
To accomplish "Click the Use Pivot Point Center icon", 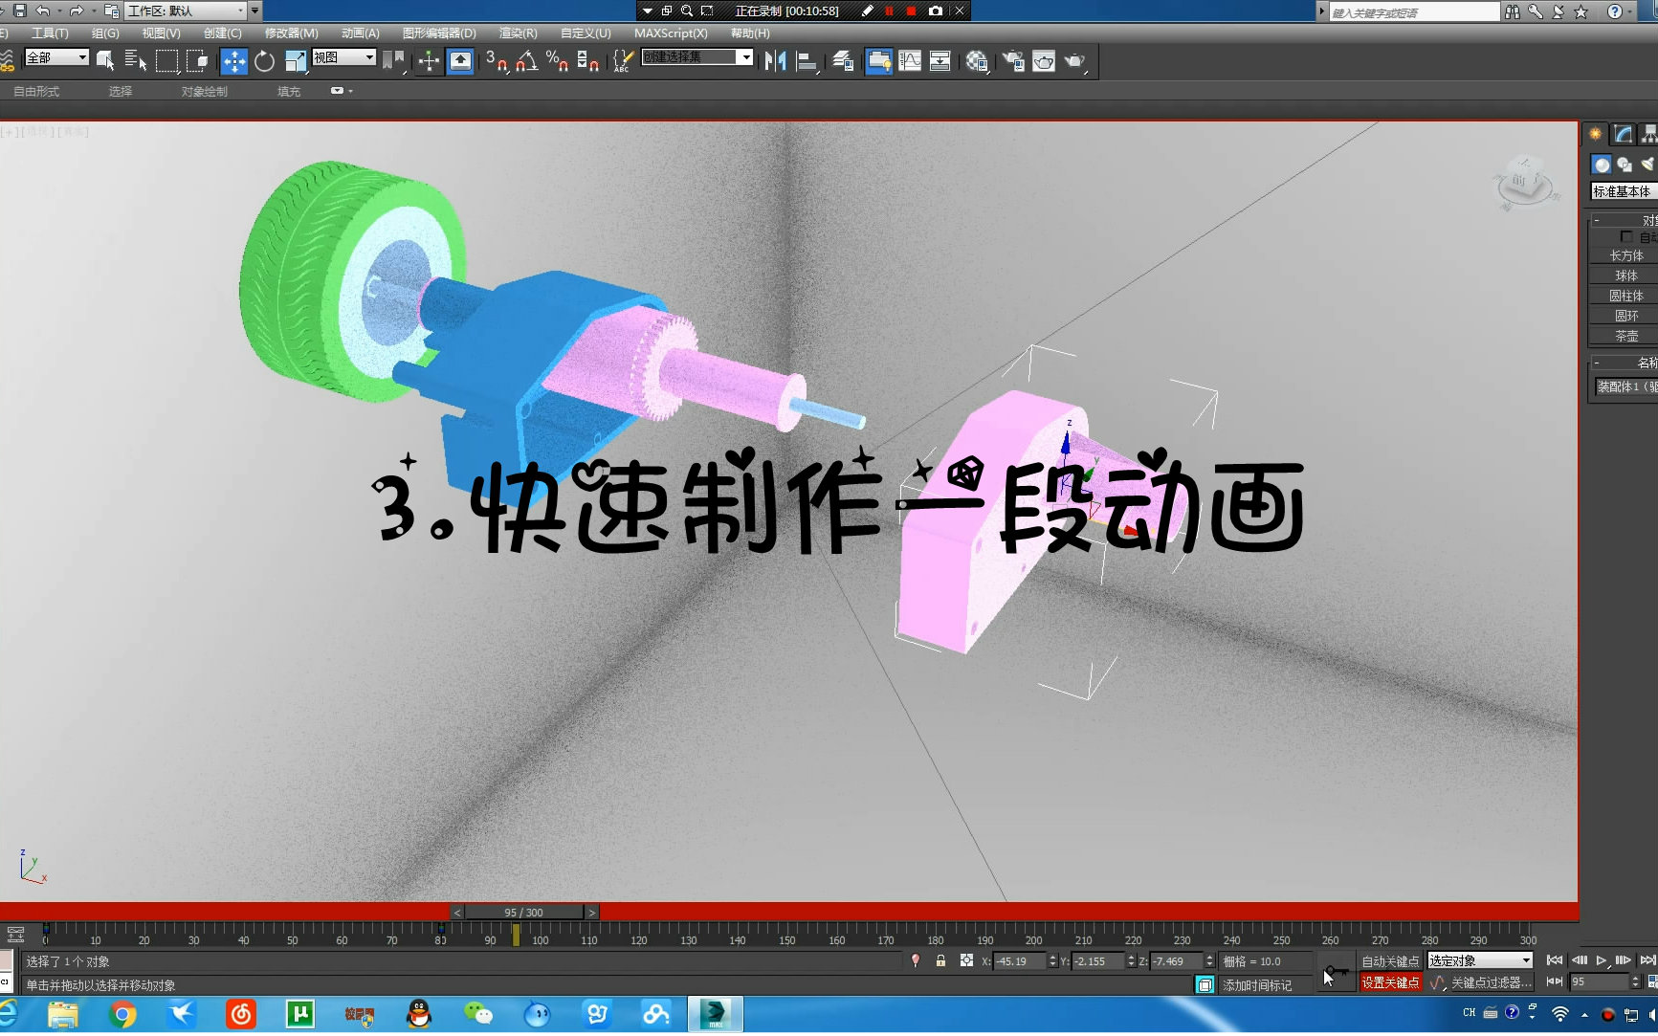I will click(392, 61).
